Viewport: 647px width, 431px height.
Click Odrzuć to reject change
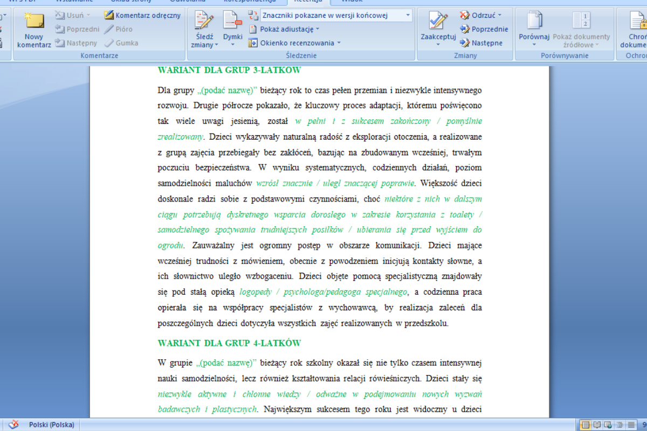[481, 15]
